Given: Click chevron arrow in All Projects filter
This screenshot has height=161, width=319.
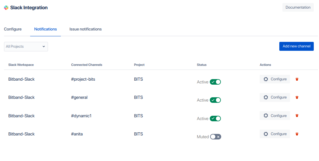Looking at the screenshot, I should point(44,46).
